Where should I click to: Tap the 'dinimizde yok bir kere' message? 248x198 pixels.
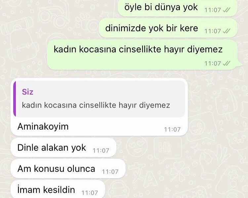point(168,28)
